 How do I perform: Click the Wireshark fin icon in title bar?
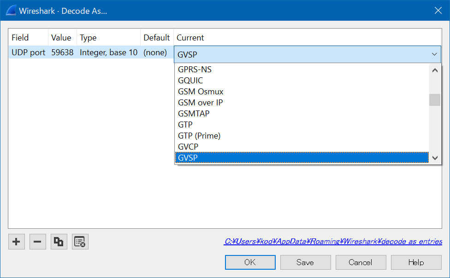(11, 11)
